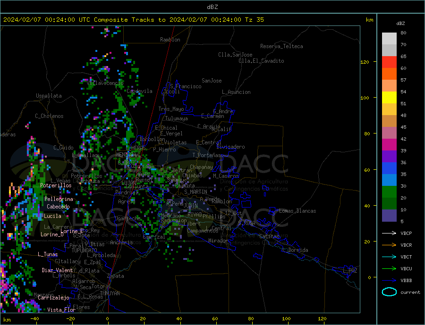
Task: Select the light gray top swatch of dBZ scale
Action: (389, 39)
